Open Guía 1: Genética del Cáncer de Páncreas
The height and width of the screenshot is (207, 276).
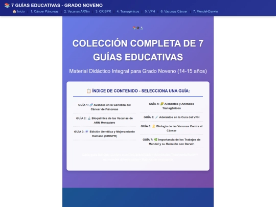click(x=104, y=107)
